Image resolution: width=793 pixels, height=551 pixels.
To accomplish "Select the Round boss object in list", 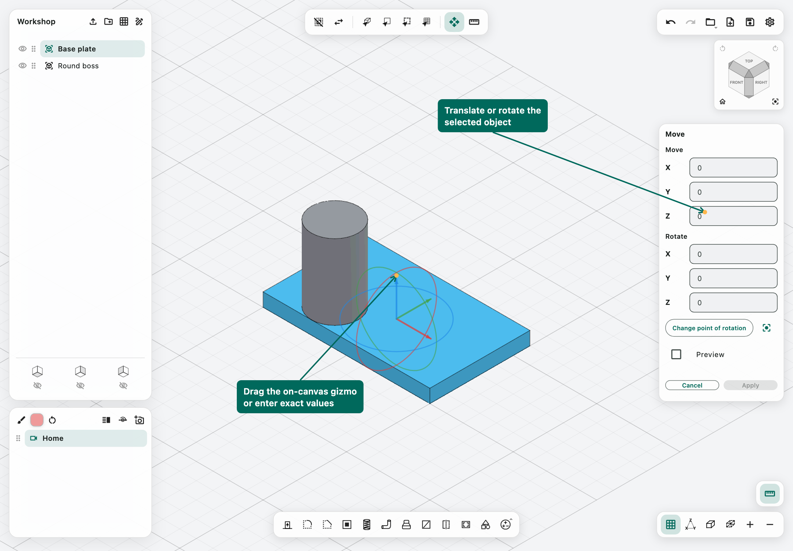I will point(92,66).
